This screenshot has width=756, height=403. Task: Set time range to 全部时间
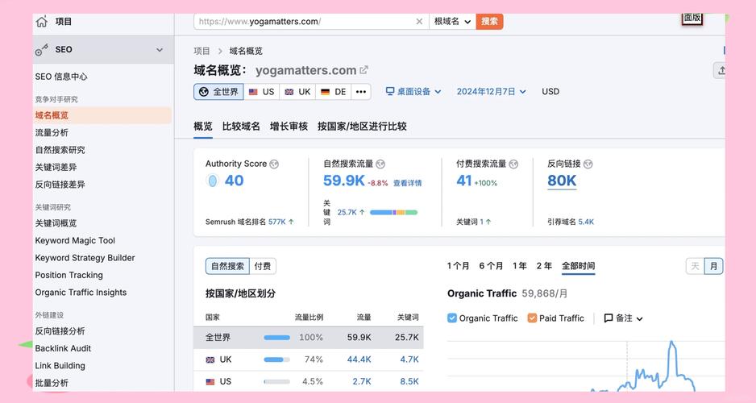pos(579,266)
